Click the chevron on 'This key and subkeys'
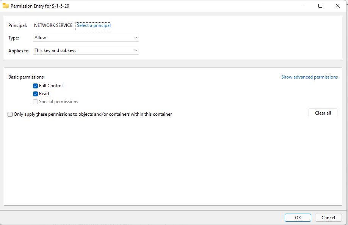The width and height of the screenshot is (348, 225). coord(136,50)
